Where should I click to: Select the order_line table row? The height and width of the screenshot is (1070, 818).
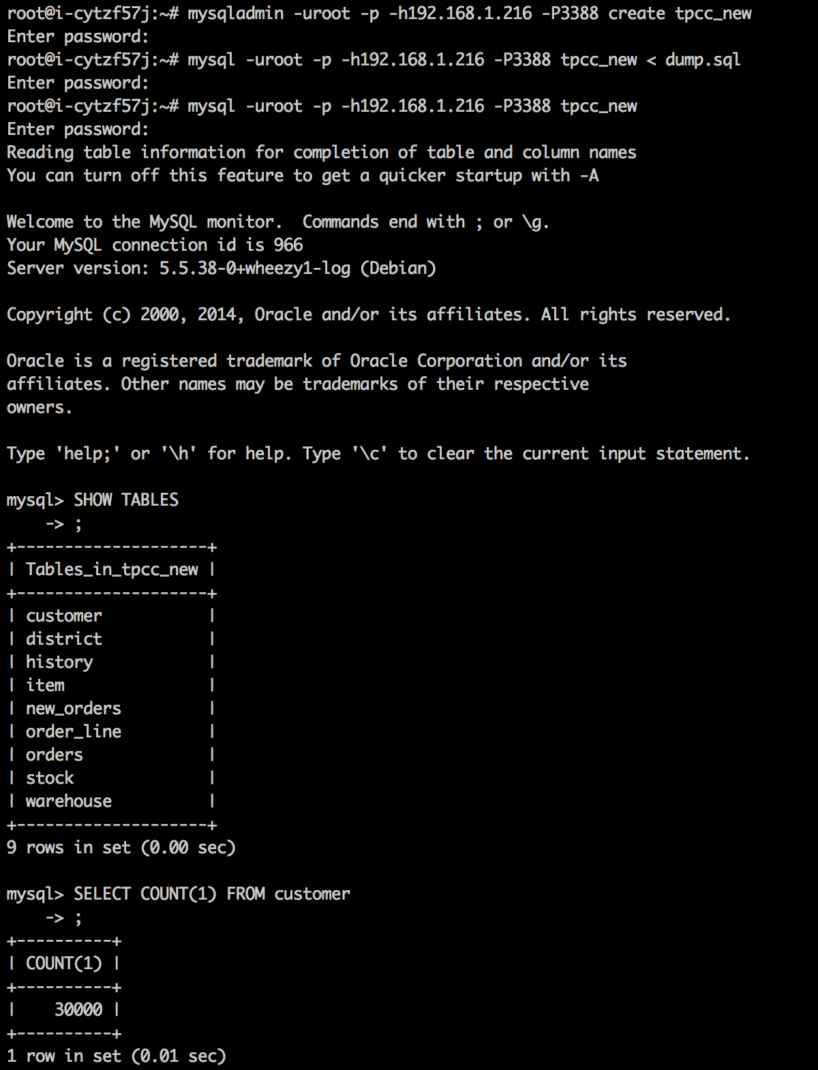click(74, 732)
